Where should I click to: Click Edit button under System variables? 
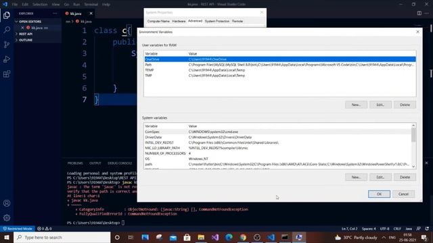tap(380, 177)
